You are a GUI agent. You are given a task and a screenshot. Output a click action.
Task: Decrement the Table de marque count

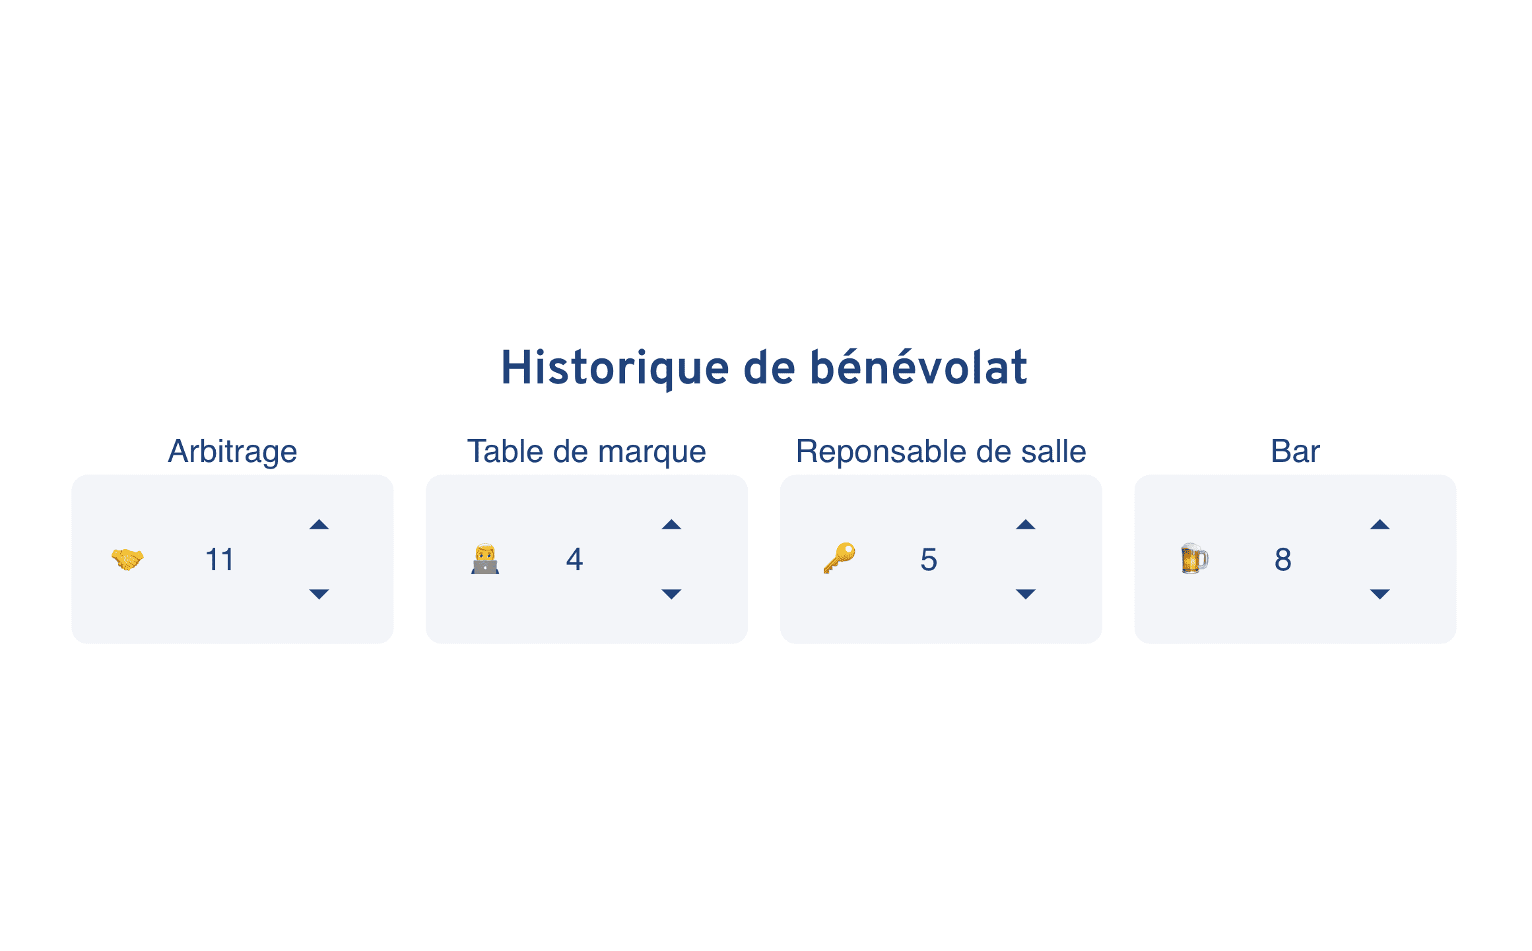click(673, 594)
